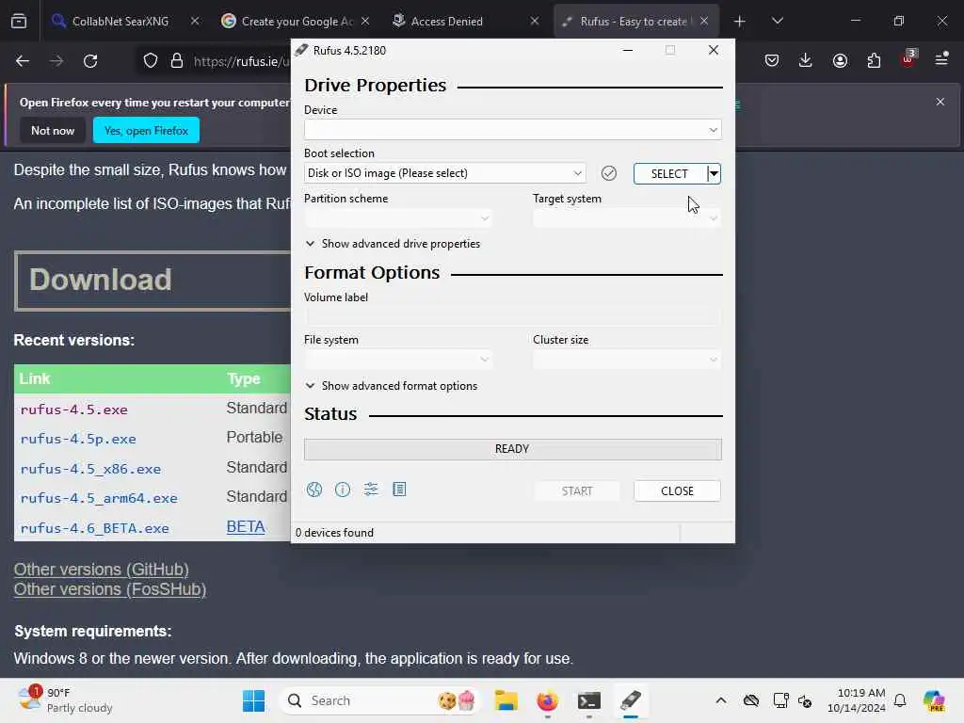This screenshot has height=723, width=964.
Task: Open Copilot preview icon in the taskbar
Action: (x=934, y=700)
